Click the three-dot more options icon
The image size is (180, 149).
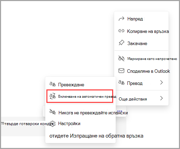click(x=120, y=111)
